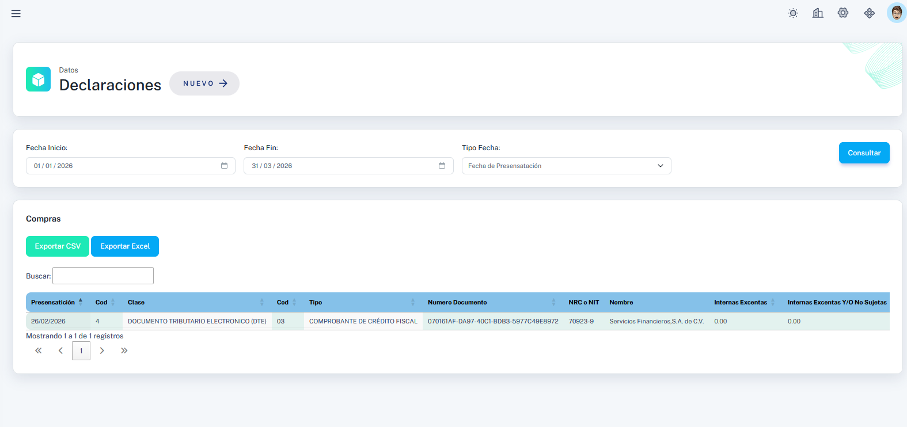This screenshot has height=427, width=907.
Task: Click the company building icon
Action: pyautogui.click(x=818, y=13)
